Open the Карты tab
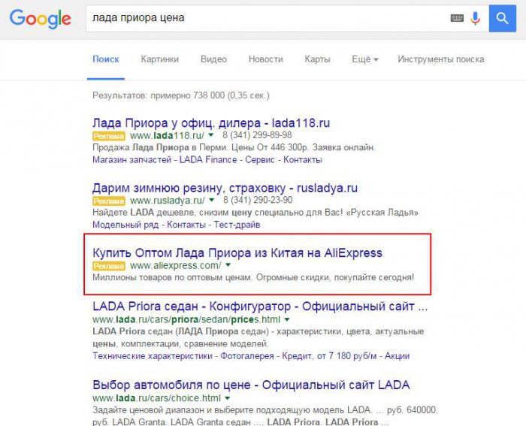 pyautogui.click(x=317, y=59)
